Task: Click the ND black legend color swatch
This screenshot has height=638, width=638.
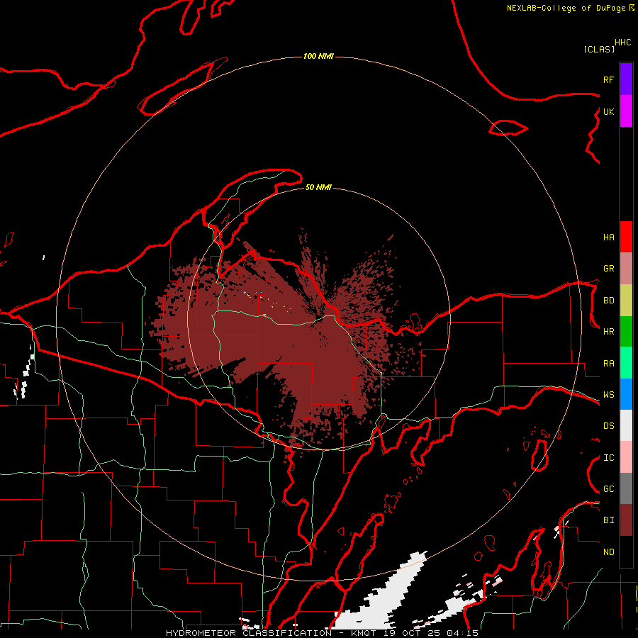Action: (x=626, y=552)
